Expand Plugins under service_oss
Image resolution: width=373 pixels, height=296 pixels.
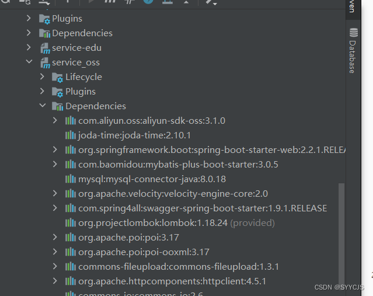pyautogui.click(x=42, y=92)
